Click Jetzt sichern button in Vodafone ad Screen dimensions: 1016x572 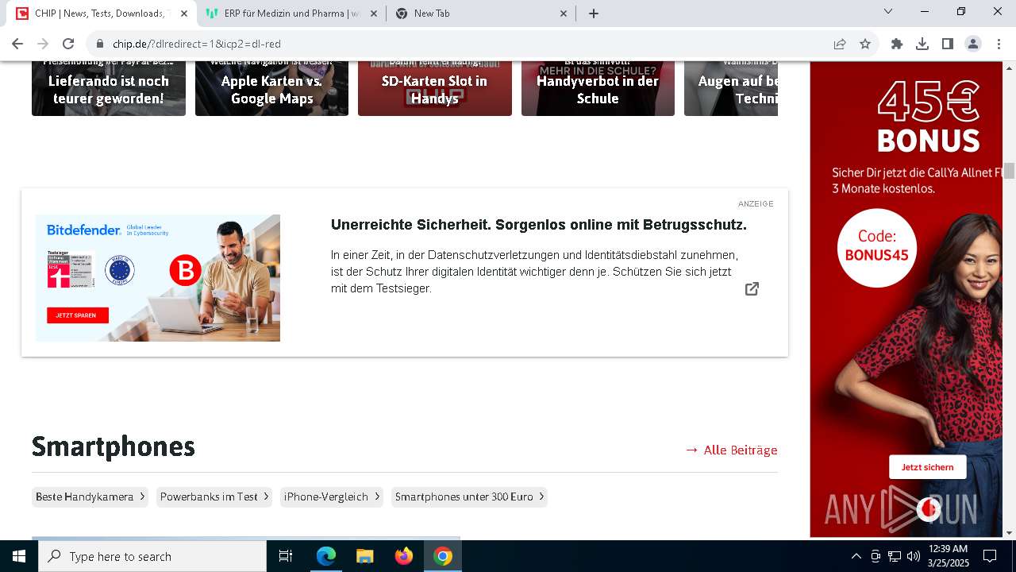pyautogui.click(x=927, y=466)
